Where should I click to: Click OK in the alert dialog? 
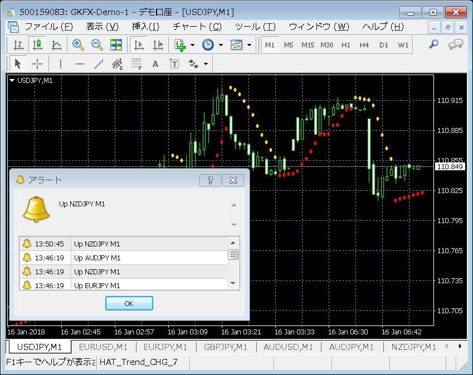coord(129,303)
